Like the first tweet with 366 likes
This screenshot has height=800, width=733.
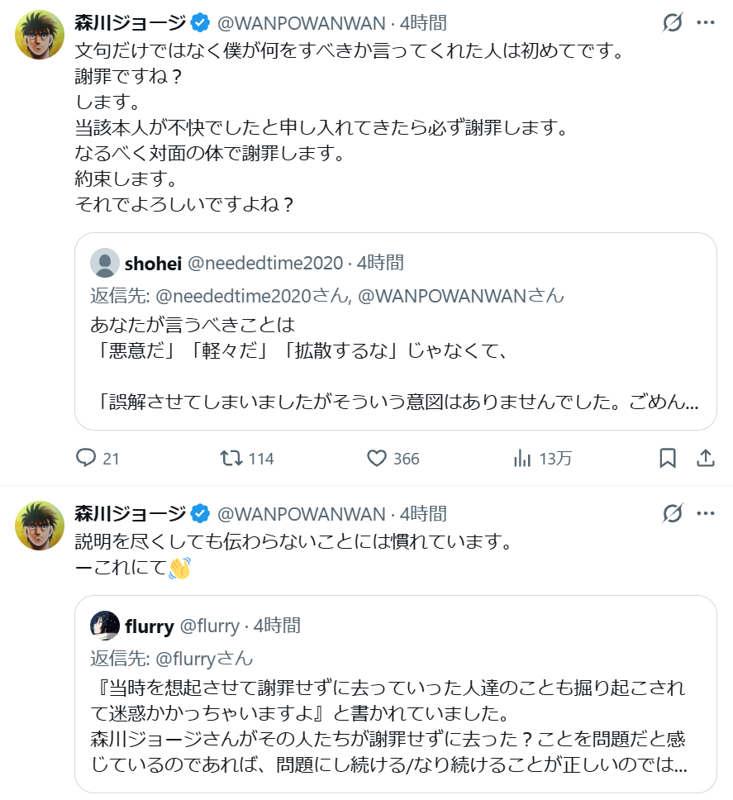click(x=378, y=458)
